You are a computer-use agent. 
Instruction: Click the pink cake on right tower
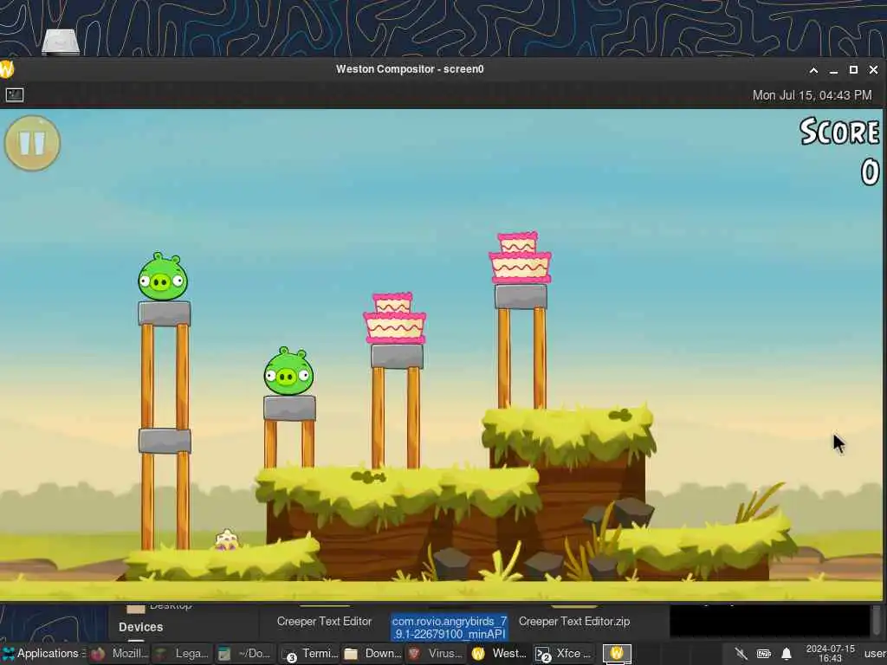point(520,257)
